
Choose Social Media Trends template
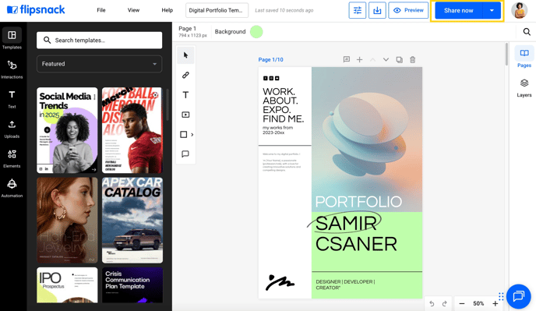click(x=67, y=130)
